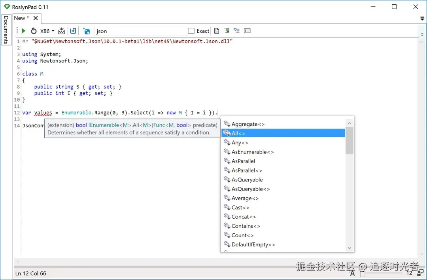Open the Documents side panel
The height and width of the screenshot is (280, 427).
pos(6,30)
